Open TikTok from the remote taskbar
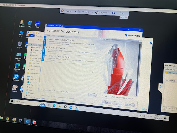This screenshot has height=133, width=177. [65, 107]
